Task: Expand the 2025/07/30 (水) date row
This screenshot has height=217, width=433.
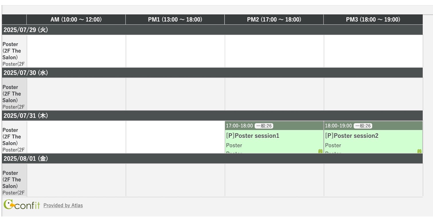Action: (x=212, y=73)
